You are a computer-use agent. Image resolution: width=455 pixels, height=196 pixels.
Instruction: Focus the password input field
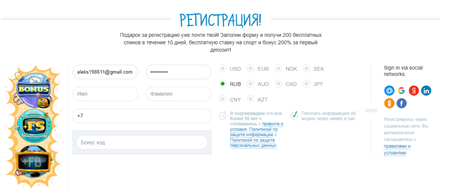point(179,72)
